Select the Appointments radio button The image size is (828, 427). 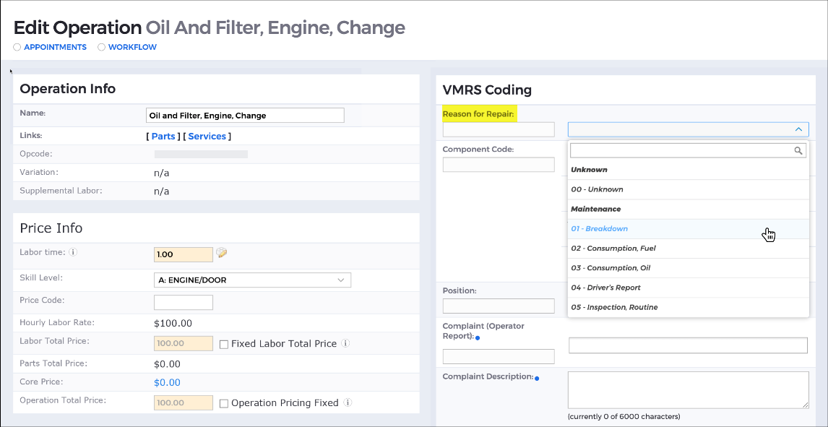(17, 47)
